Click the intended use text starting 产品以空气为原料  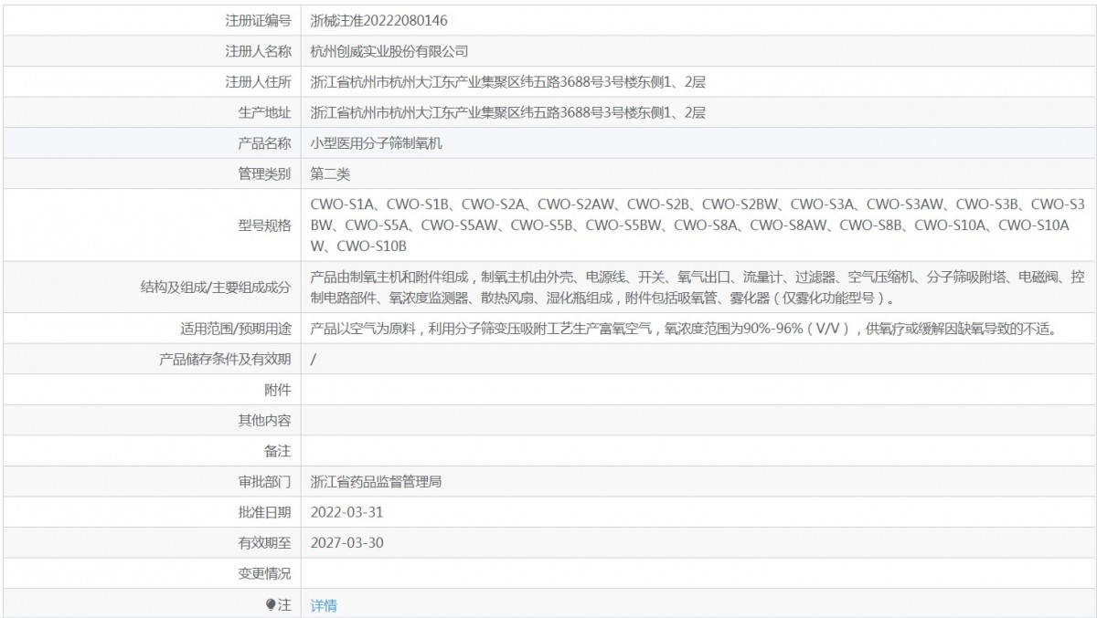[x=684, y=329]
